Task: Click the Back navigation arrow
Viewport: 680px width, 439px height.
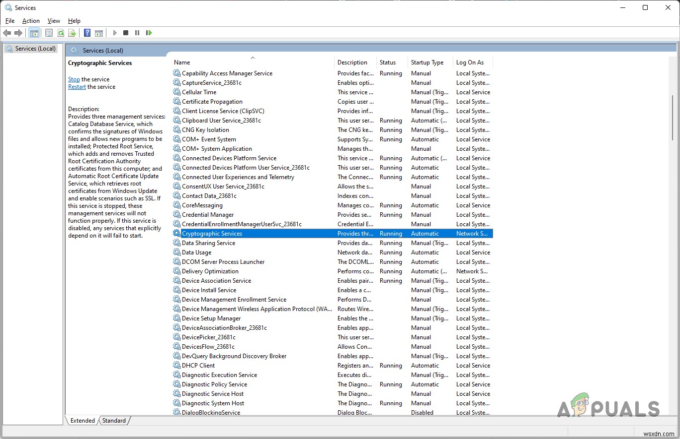Action: pyautogui.click(x=7, y=33)
